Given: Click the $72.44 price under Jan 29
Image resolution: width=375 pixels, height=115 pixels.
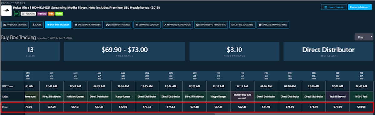Looking at the screenshot, I should [147, 107].
